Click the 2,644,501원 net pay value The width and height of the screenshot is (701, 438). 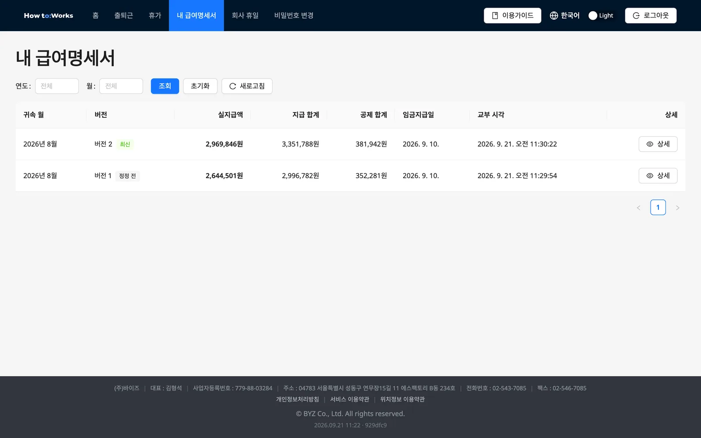(224, 176)
